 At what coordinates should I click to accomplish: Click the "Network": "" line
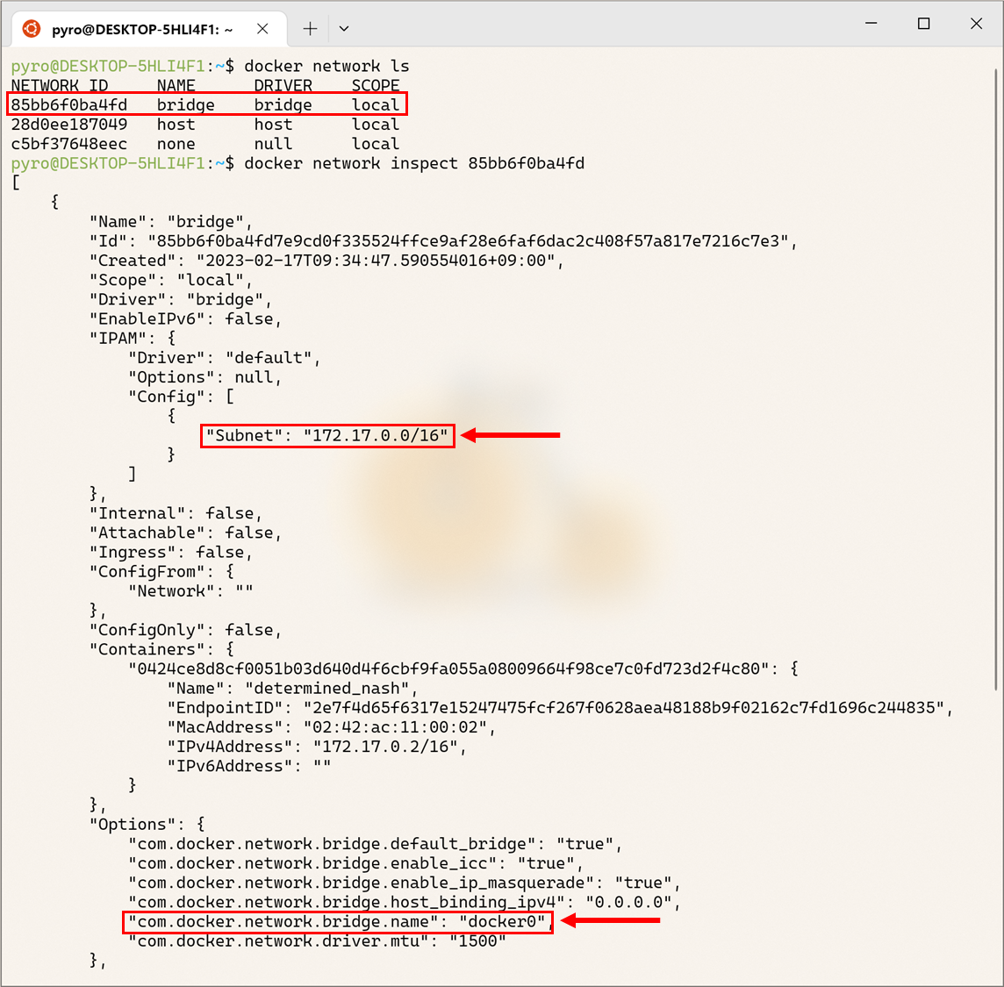tap(190, 590)
